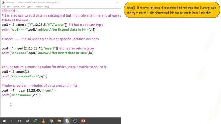This screenshot has height=124, width=221.
Task: Click the print "op4====" line
Action: [48, 53]
